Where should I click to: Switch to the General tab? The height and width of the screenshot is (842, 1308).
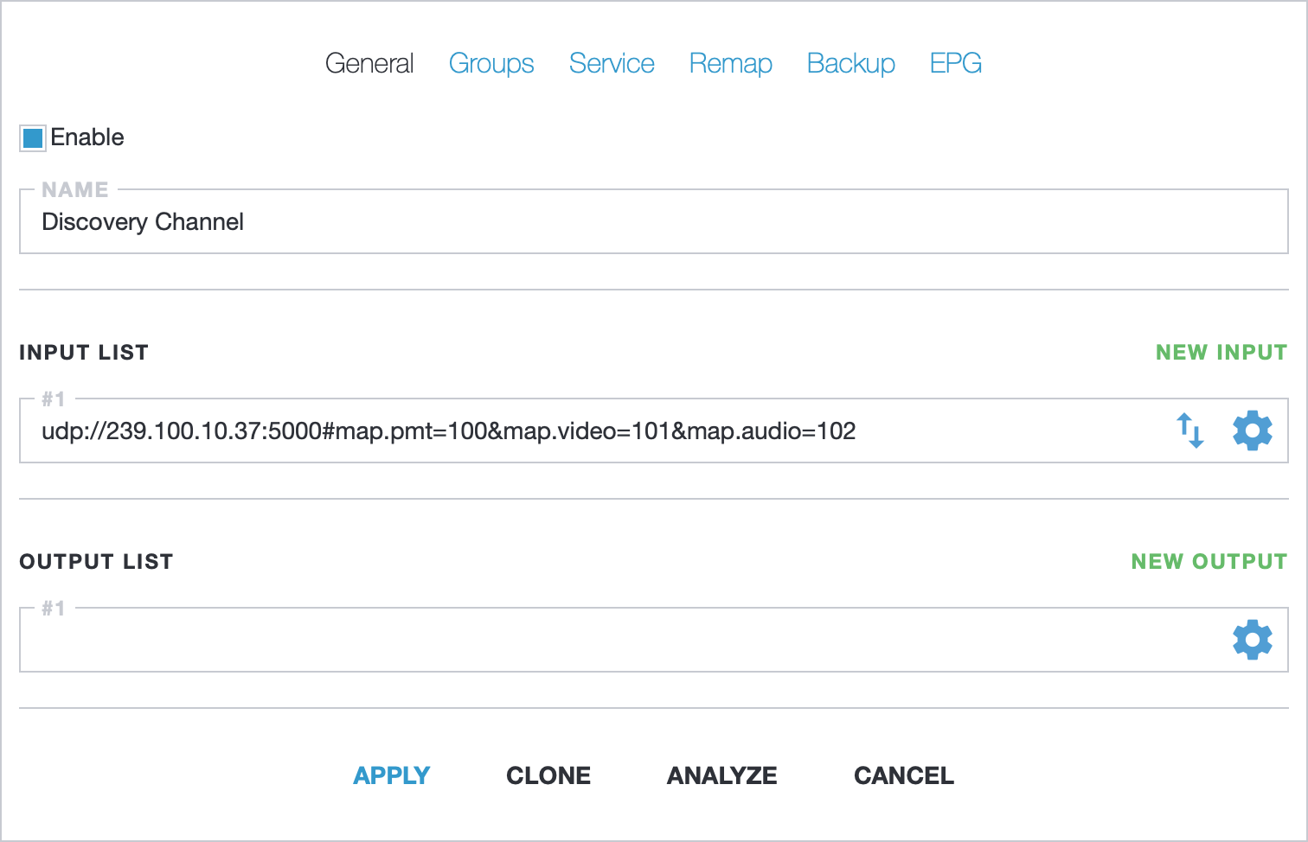pyautogui.click(x=369, y=63)
